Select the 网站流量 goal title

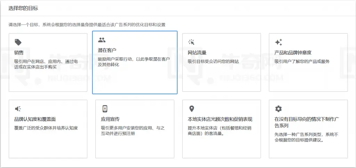(x=197, y=53)
